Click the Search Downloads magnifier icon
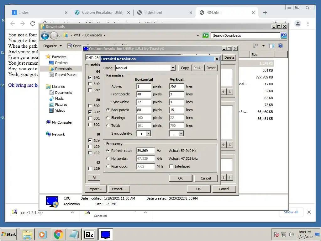Screen dimensions: 321x241 pos(284,35)
